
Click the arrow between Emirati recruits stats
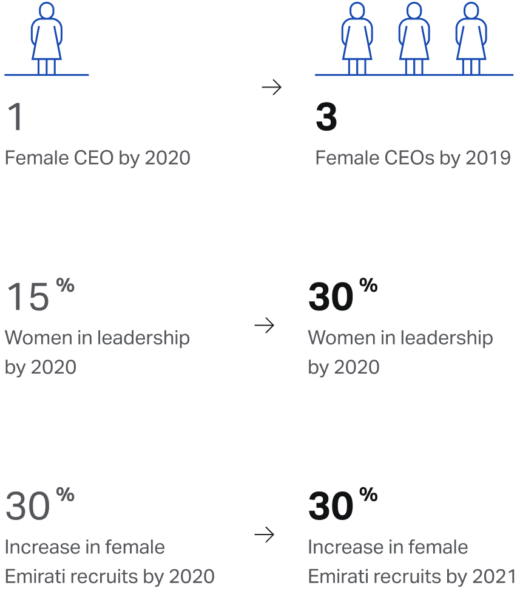coord(264,535)
